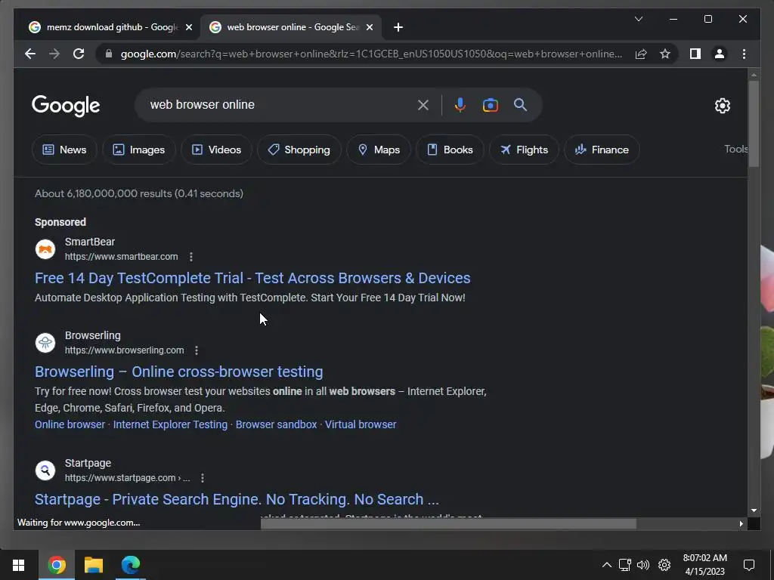The width and height of the screenshot is (774, 580).
Task: Click the address bar URL
Action: (x=371, y=54)
